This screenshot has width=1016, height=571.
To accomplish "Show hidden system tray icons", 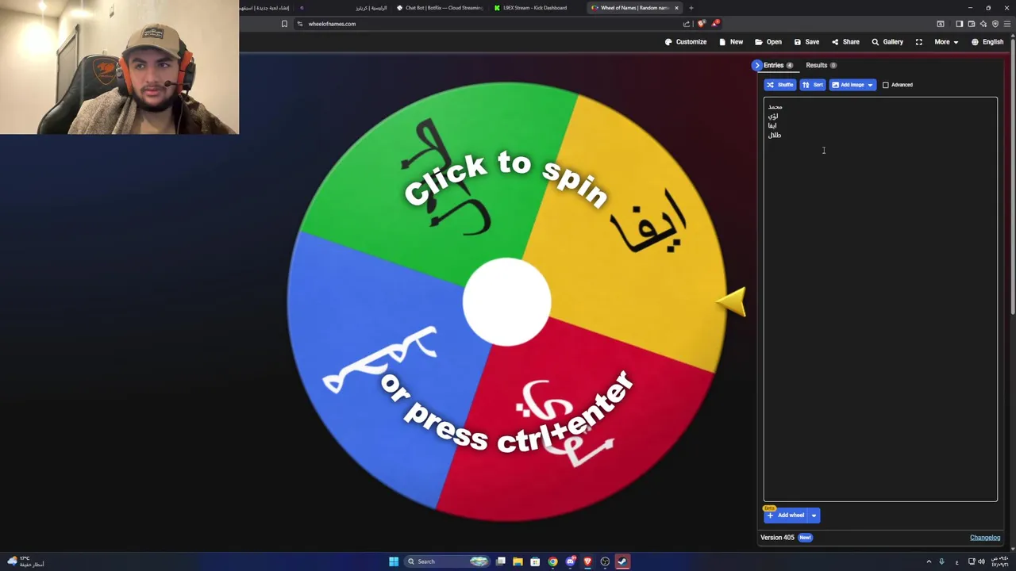I will [x=929, y=561].
